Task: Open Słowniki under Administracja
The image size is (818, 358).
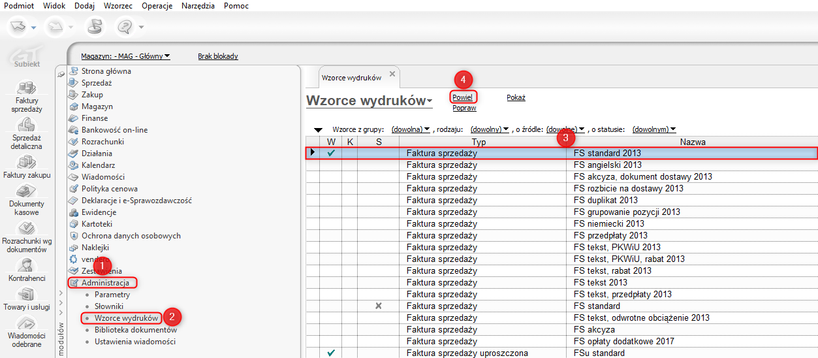Action: pos(109,306)
